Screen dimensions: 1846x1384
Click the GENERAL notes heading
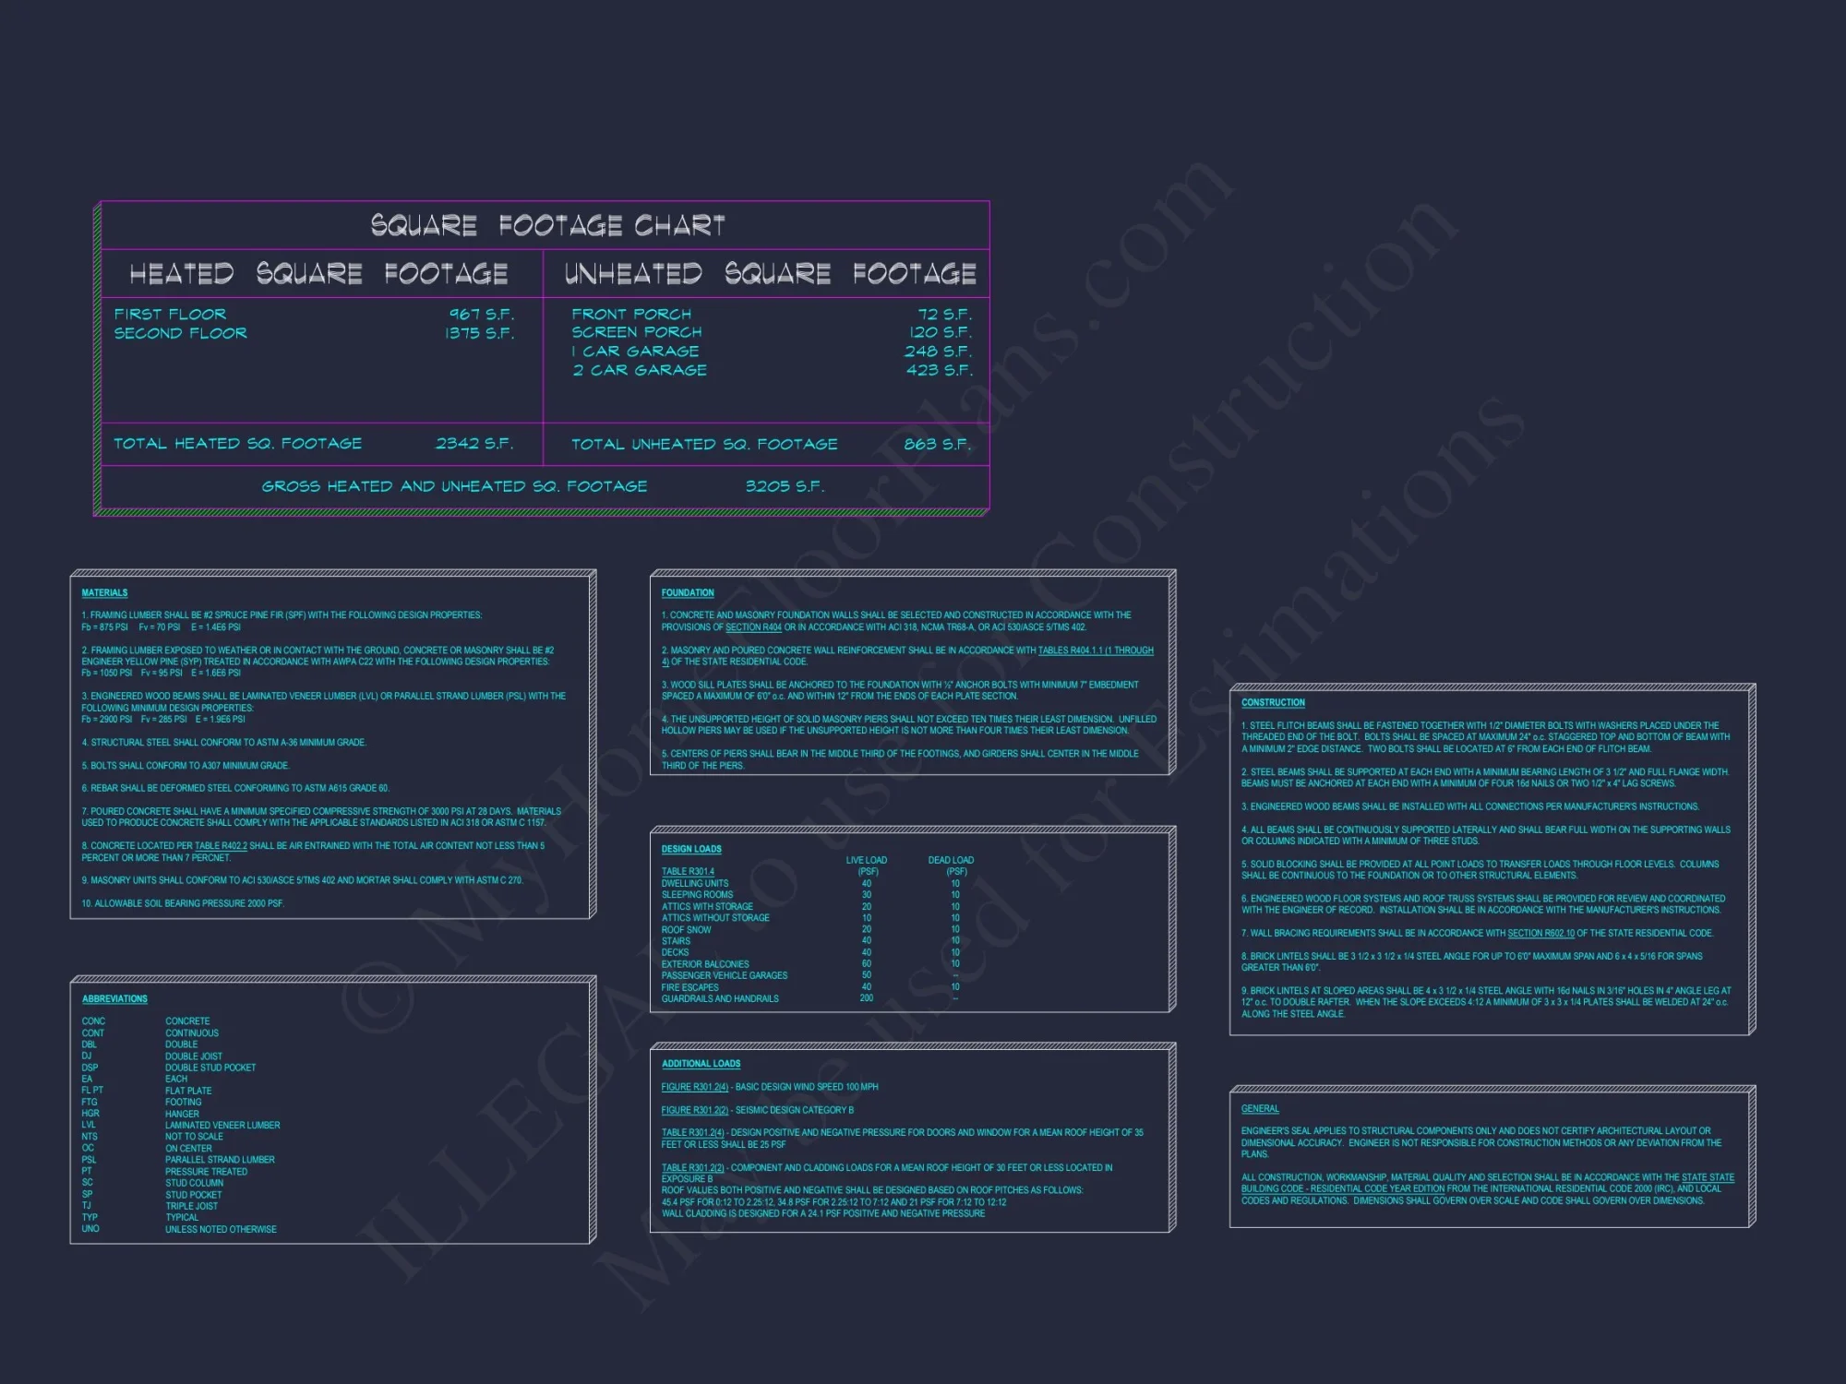1260,1109
